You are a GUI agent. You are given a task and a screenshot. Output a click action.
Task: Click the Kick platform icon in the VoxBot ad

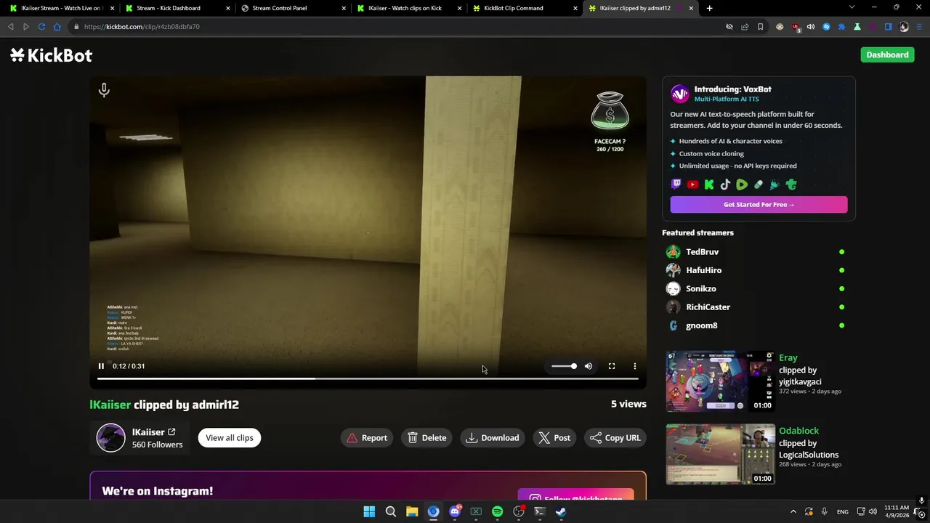pyautogui.click(x=709, y=185)
